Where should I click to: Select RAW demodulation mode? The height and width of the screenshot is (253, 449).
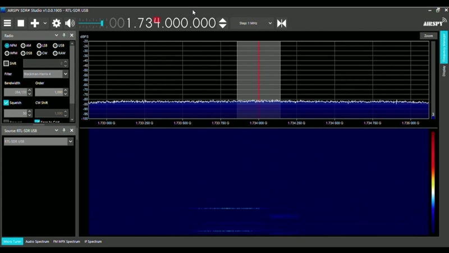click(59, 53)
